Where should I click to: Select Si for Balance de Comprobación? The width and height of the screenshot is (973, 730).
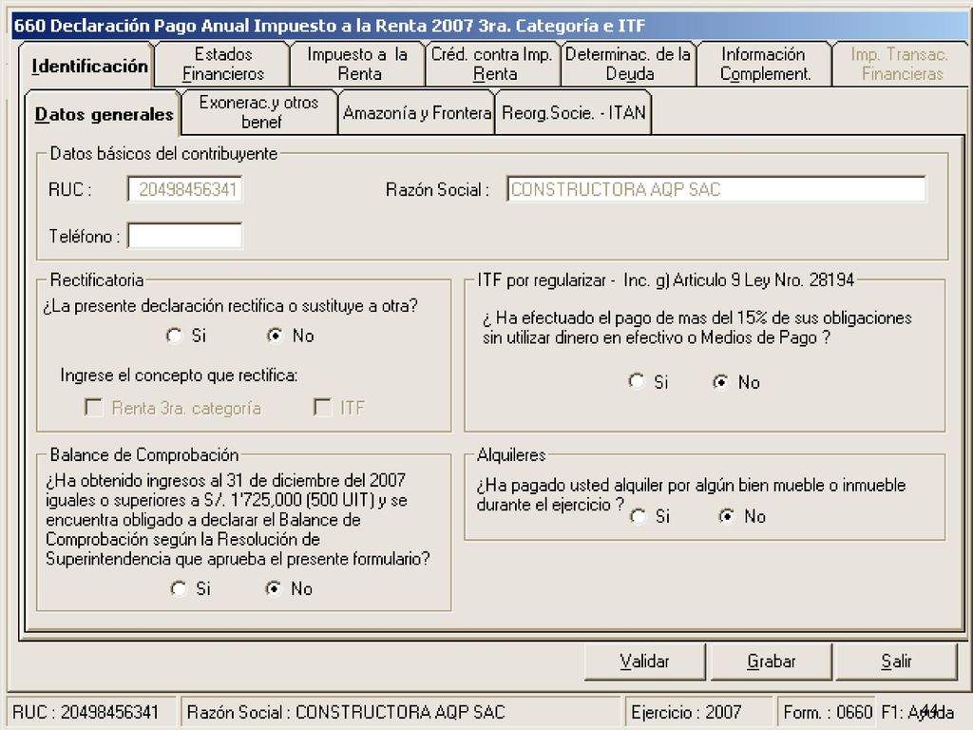(179, 588)
